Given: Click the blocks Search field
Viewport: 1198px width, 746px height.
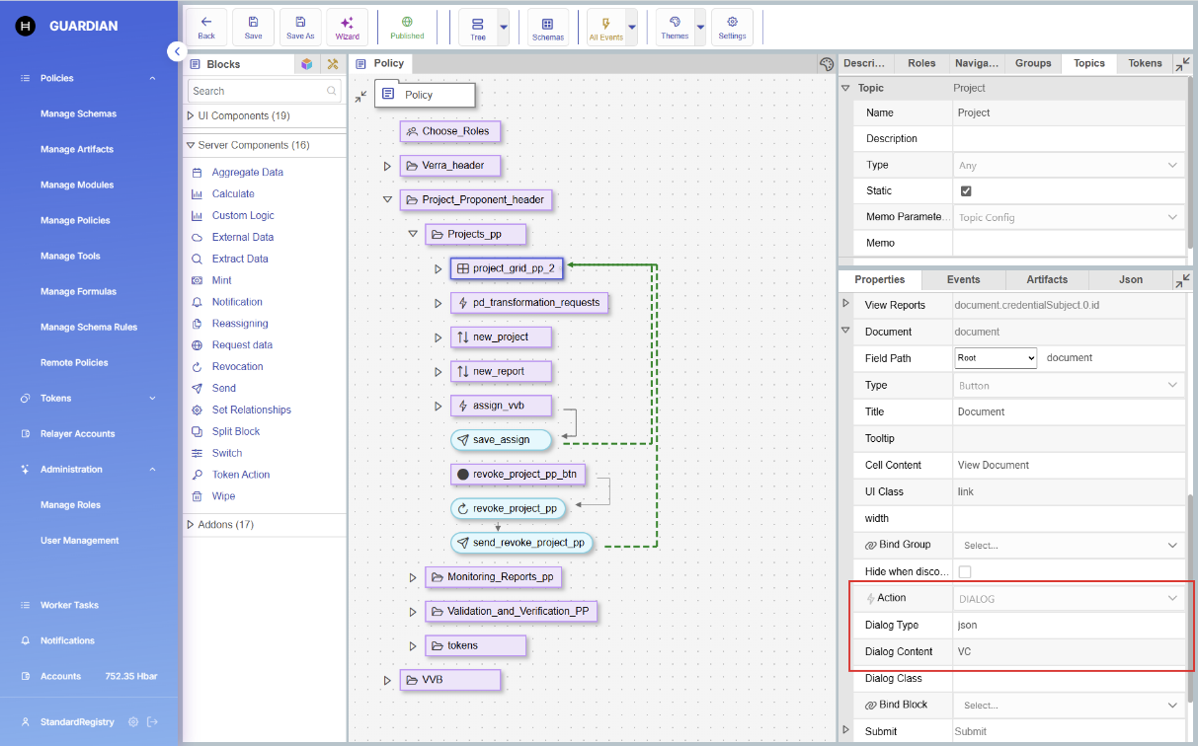Looking at the screenshot, I should pyautogui.click(x=258, y=91).
